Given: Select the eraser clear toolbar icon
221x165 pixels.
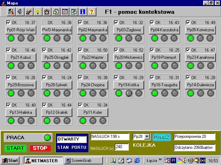Looking at the screenshot, I should pos(29,12).
